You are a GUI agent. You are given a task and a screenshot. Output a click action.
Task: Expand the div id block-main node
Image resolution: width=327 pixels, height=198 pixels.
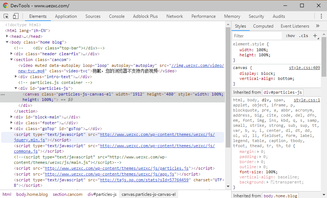tap(12, 117)
